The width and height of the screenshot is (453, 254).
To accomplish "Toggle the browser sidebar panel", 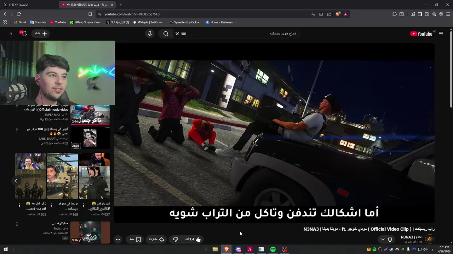I will pos(420,14).
